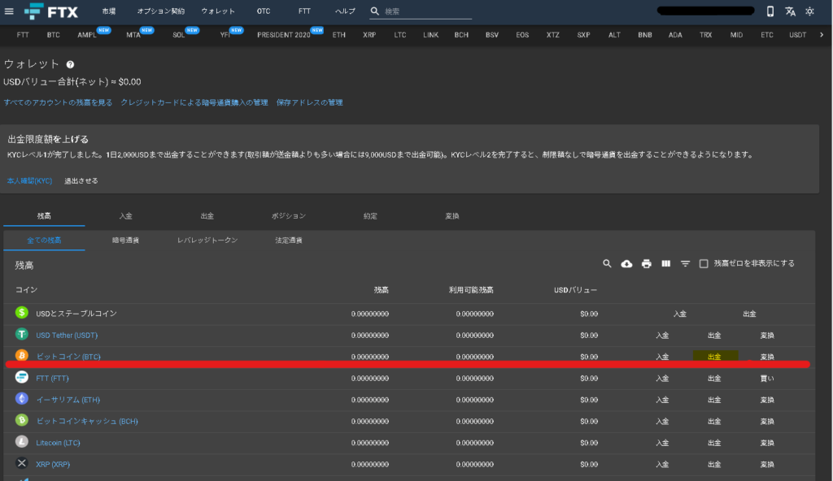Open the 市場 menu
The height and width of the screenshot is (481, 833).
click(x=109, y=11)
